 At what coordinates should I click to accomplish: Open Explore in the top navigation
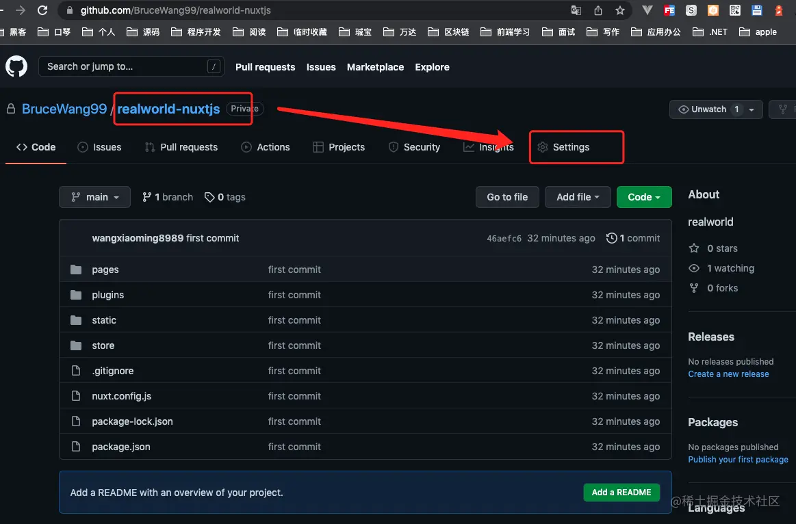432,67
